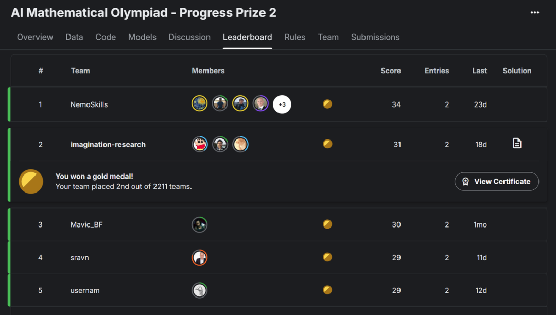Open first NemoSkills member avatar
This screenshot has width=556, height=315.
(199, 103)
